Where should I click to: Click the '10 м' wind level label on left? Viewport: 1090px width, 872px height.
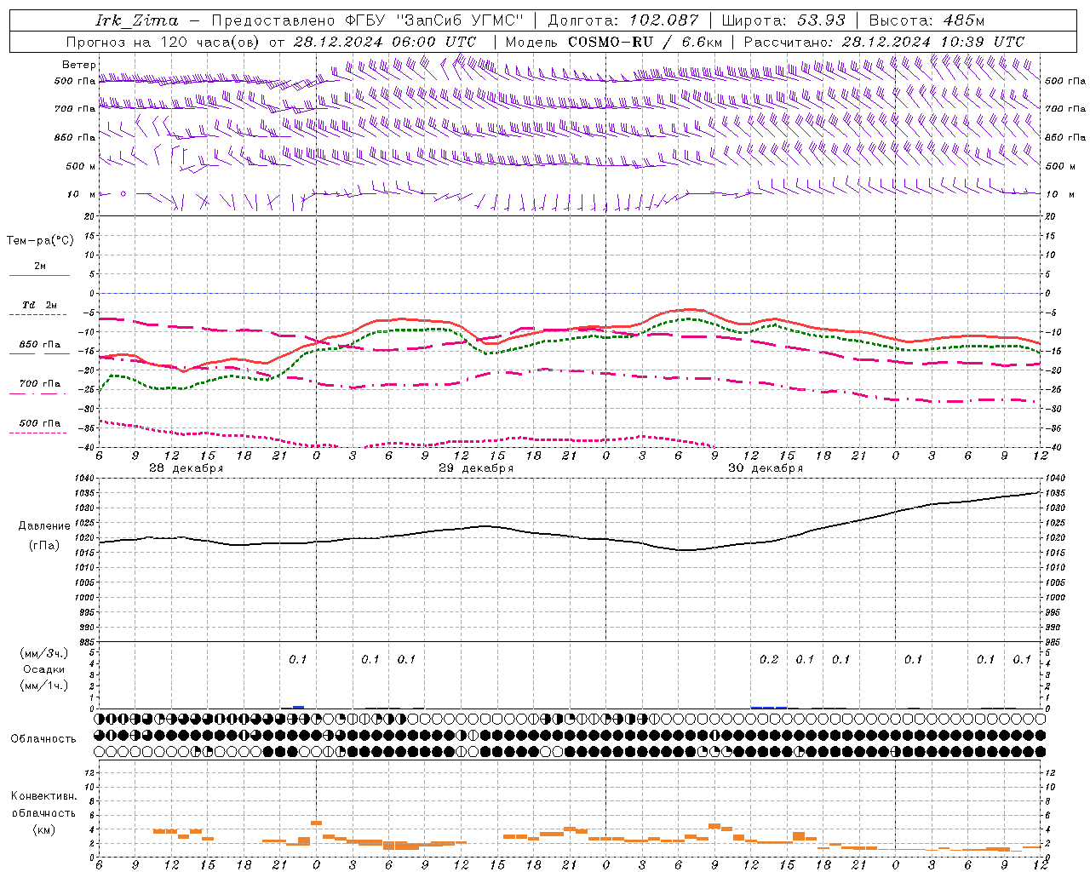80,194
